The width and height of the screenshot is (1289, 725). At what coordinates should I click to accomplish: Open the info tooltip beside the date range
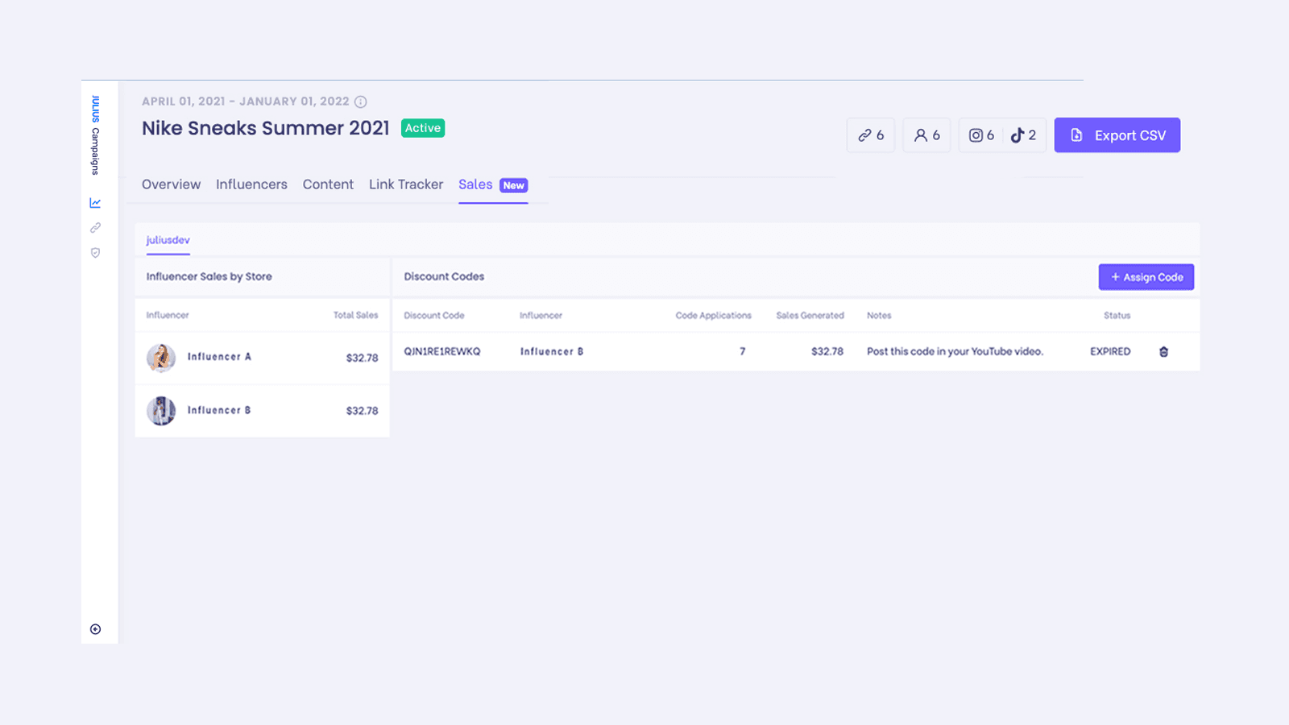(360, 101)
